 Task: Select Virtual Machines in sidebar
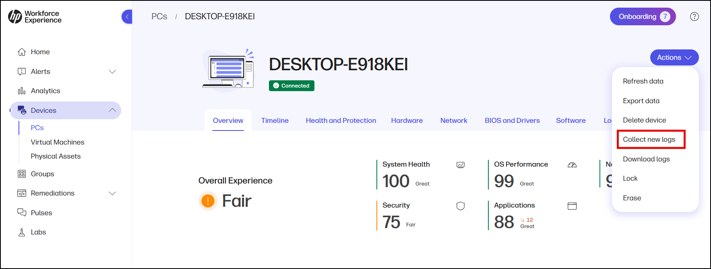point(58,142)
